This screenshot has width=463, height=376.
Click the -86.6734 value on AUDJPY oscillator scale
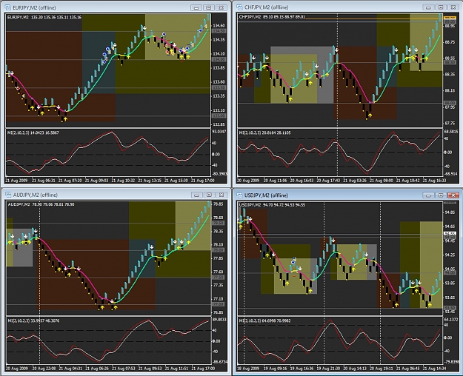(x=219, y=361)
